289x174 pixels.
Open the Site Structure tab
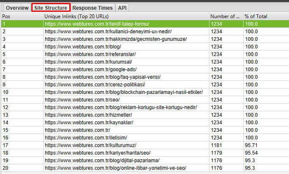pos(51,8)
